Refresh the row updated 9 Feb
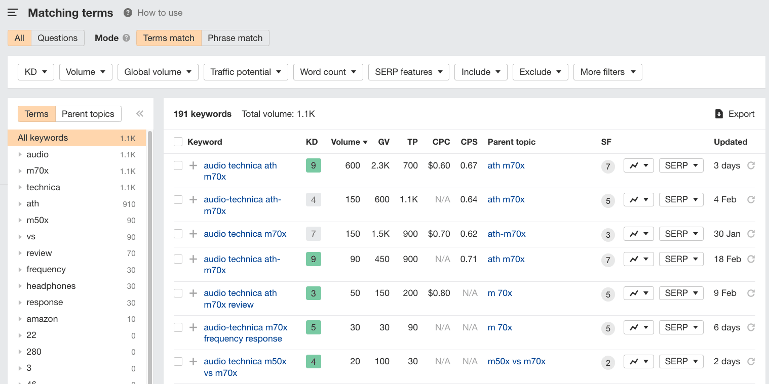Image resolution: width=769 pixels, height=384 pixels. click(x=751, y=293)
